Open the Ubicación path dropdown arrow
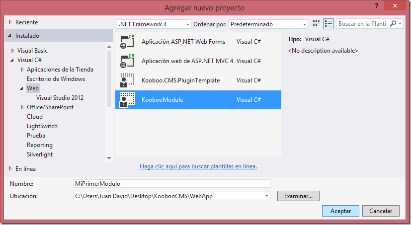The height and width of the screenshot is (225, 411). click(x=266, y=196)
